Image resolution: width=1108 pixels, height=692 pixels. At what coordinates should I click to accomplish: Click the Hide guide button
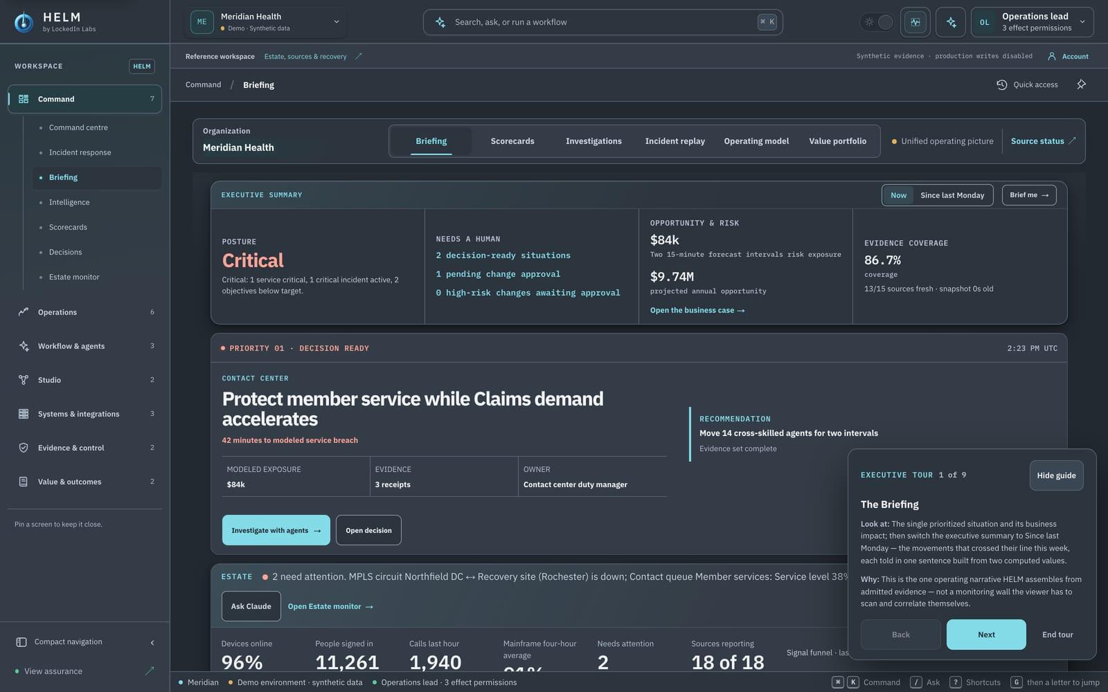point(1056,475)
